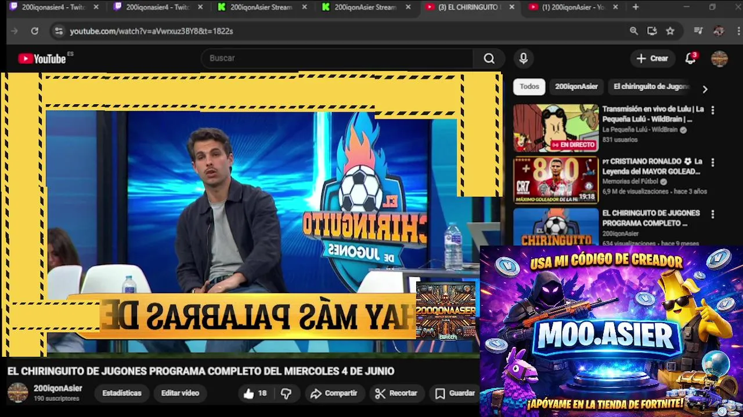
Task: Click main video title 'MIERCOLES 4 DE JUNIO'
Action: 201,371
